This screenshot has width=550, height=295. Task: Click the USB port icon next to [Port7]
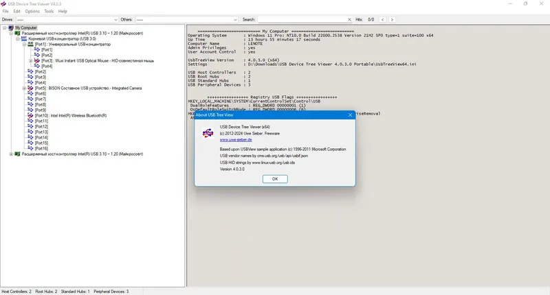pyautogui.click(x=30, y=99)
